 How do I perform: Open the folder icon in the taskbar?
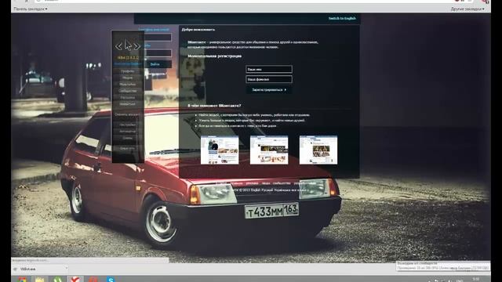pyautogui.click(x=40, y=280)
